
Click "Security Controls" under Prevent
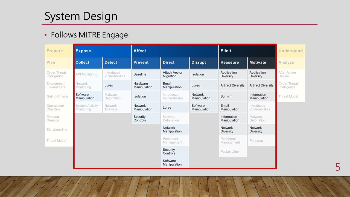(146, 118)
